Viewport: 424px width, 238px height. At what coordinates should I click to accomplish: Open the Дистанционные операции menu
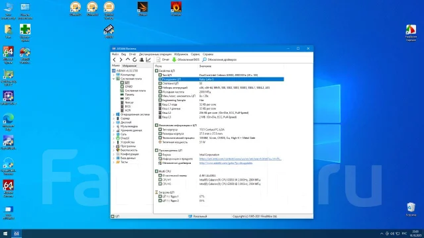click(x=155, y=54)
